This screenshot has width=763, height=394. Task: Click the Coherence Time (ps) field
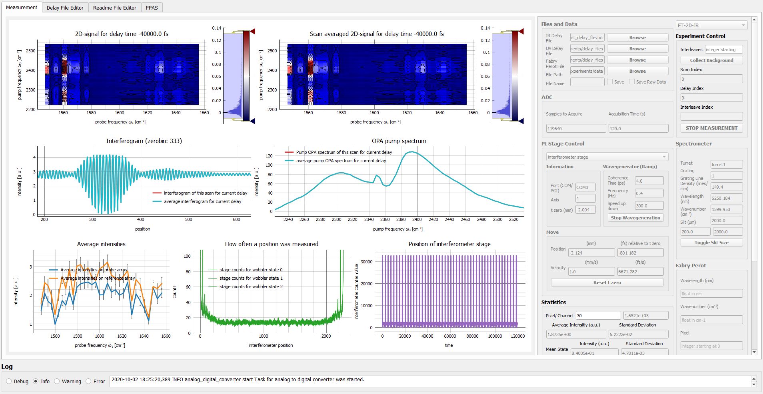[649, 181]
